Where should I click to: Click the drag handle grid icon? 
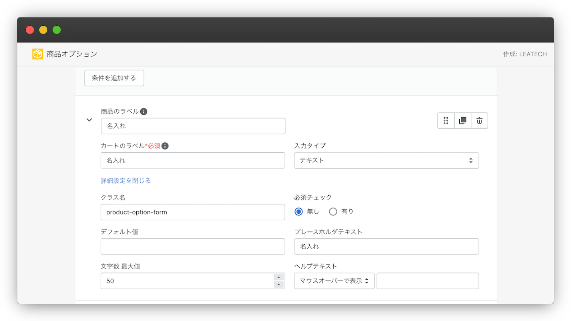[x=446, y=121]
